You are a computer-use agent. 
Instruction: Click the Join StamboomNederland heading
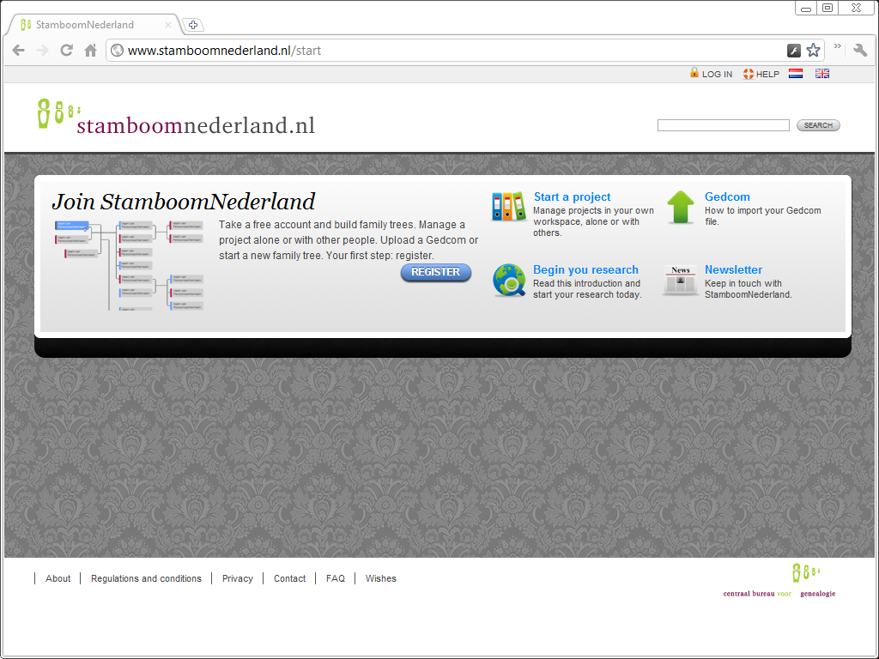click(x=184, y=202)
